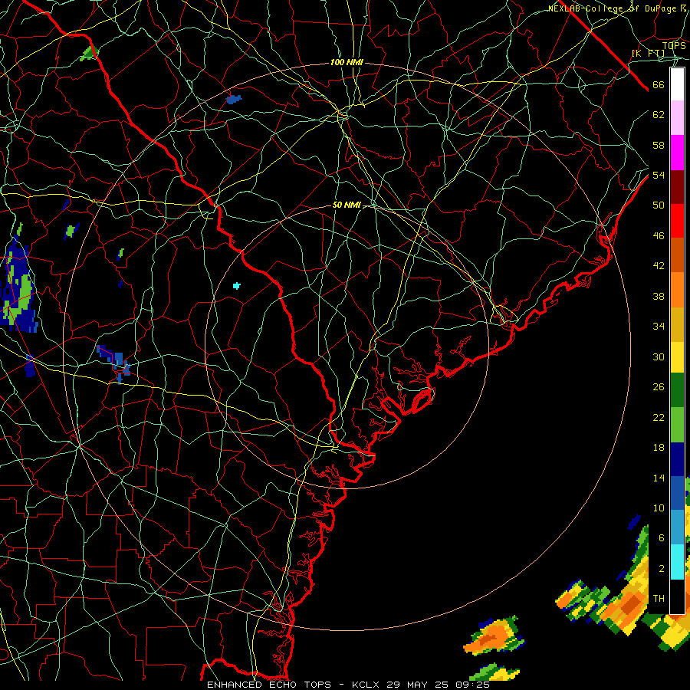Click "ENHANCED ECHO TOPS" in the caption
The height and width of the screenshot is (690, 690).
click(269, 685)
